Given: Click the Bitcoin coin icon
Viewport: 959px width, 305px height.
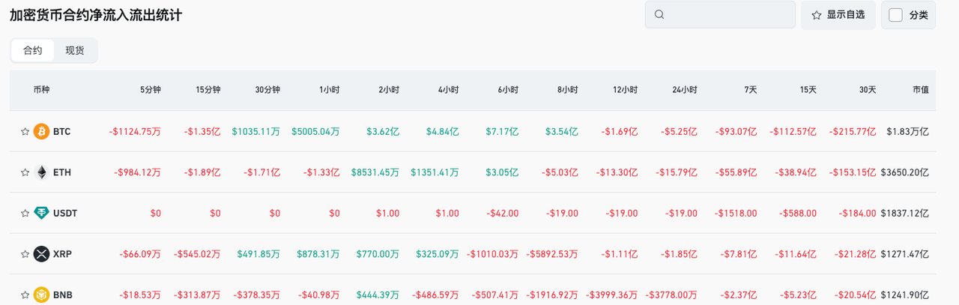Looking at the screenshot, I should tap(41, 132).
